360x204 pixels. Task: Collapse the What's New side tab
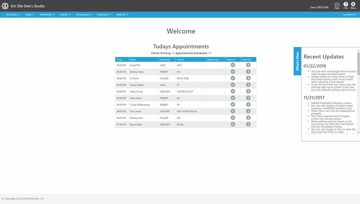[x=297, y=61]
